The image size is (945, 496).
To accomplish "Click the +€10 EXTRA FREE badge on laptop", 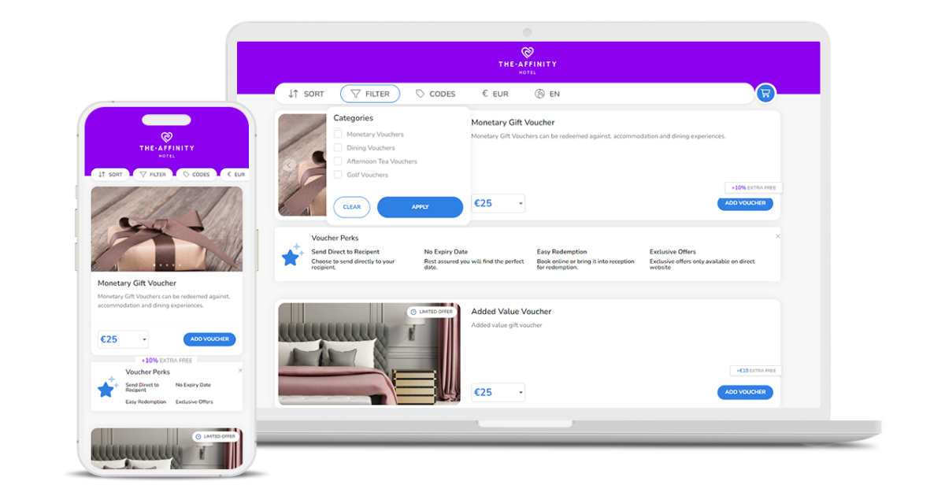I will point(756,370).
